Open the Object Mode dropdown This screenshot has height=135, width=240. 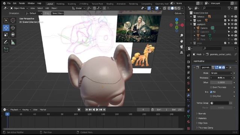tap(19, 8)
